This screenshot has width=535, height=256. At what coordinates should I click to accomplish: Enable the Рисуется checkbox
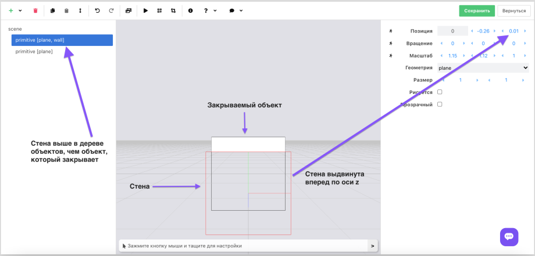click(x=440, y=92)
